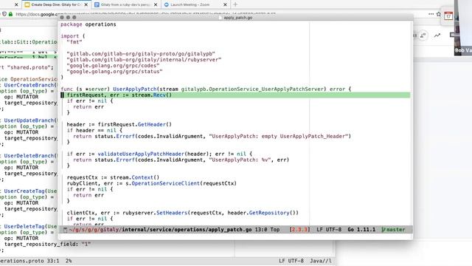Screen dimensions: 472x266
Task: Click '33:1' position in the proto modeline
Action: click(53, 261)
